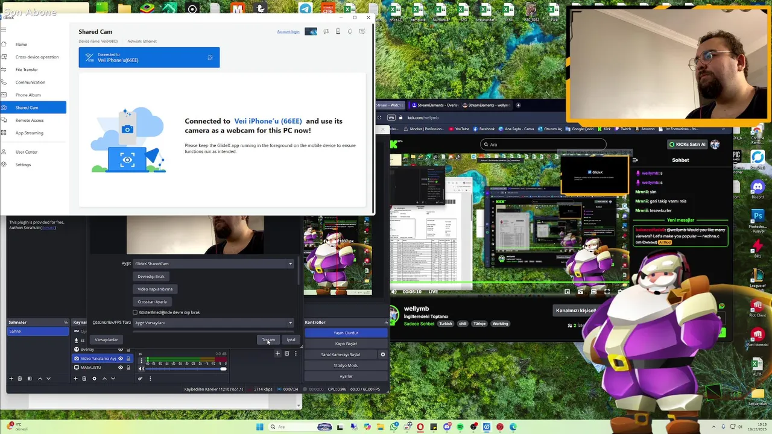Viewport: 772px width, 434px height.
Task: Open source properties gear in Kaynaklar
Action: (94, 379)
